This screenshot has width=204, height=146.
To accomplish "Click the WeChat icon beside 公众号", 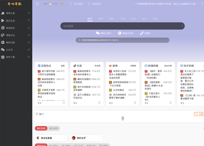I will point(3,49).
